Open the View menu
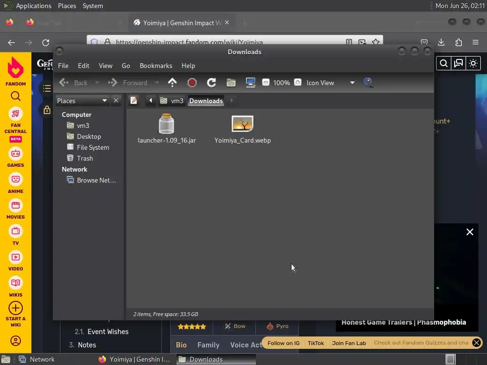 coord(106,66)
